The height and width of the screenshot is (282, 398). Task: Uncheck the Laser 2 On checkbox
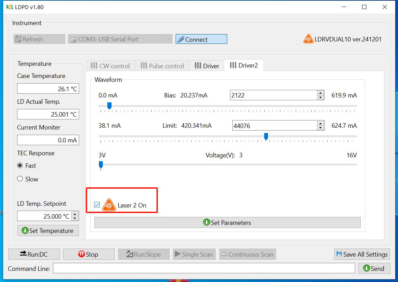97,205
